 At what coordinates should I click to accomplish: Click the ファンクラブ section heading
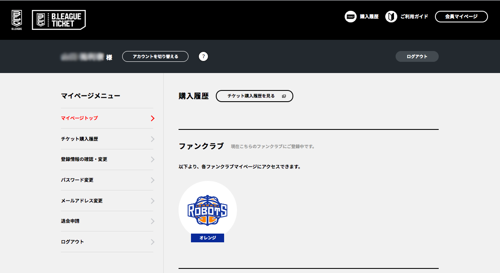pyautogui.click(x=201, y=146)
